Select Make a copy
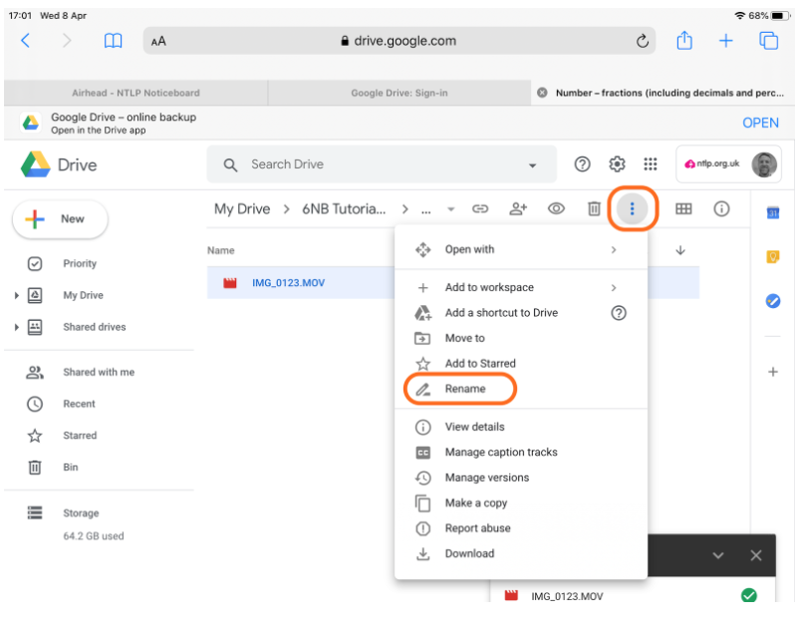795x630 pixels. click(x=521, y=503)
